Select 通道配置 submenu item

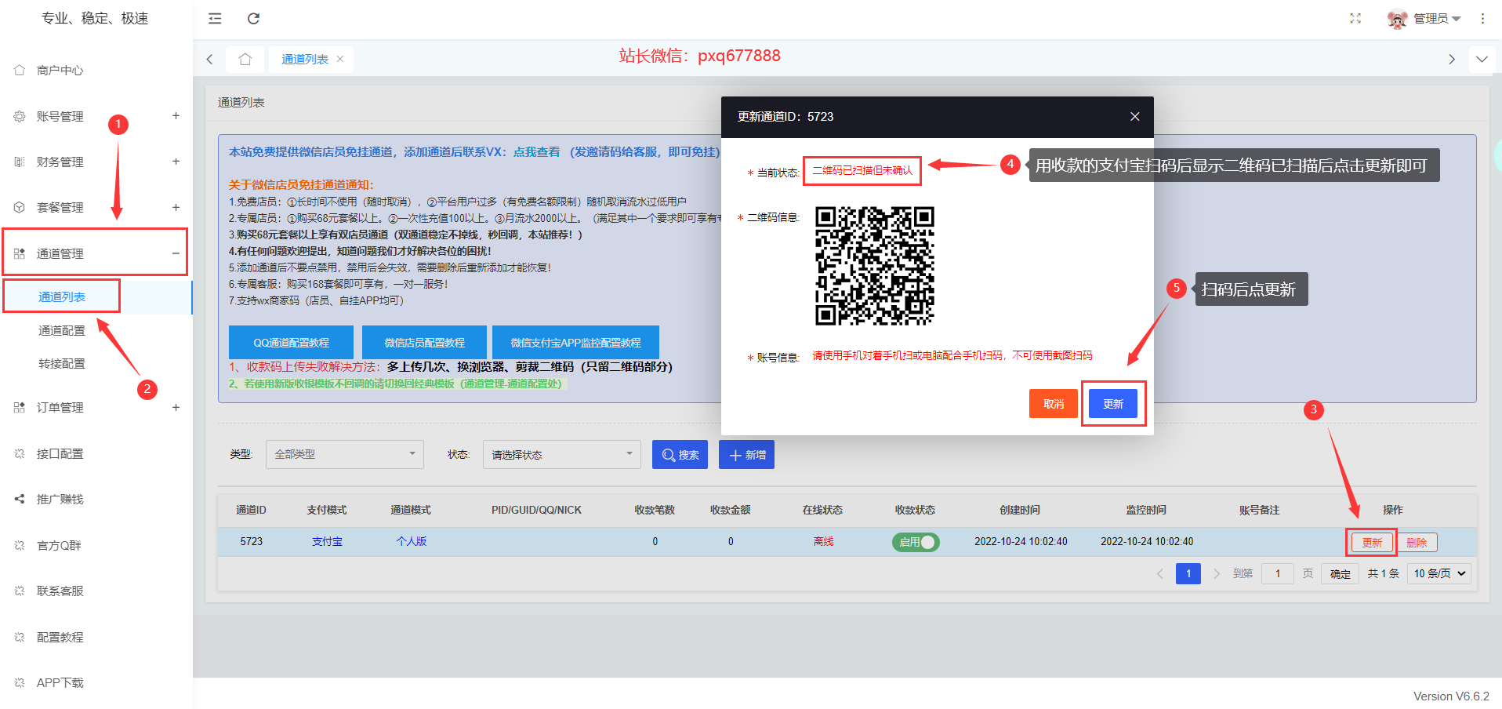point(62,330)
